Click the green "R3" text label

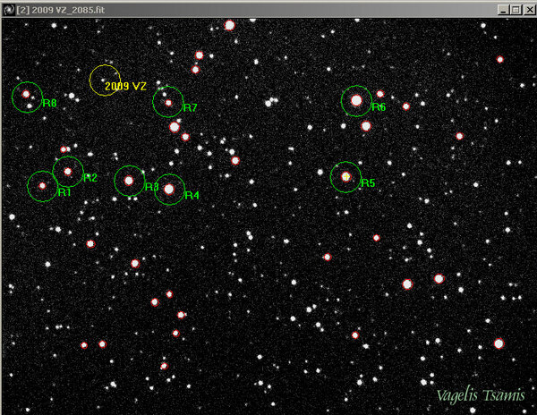[x=151, y=187]
